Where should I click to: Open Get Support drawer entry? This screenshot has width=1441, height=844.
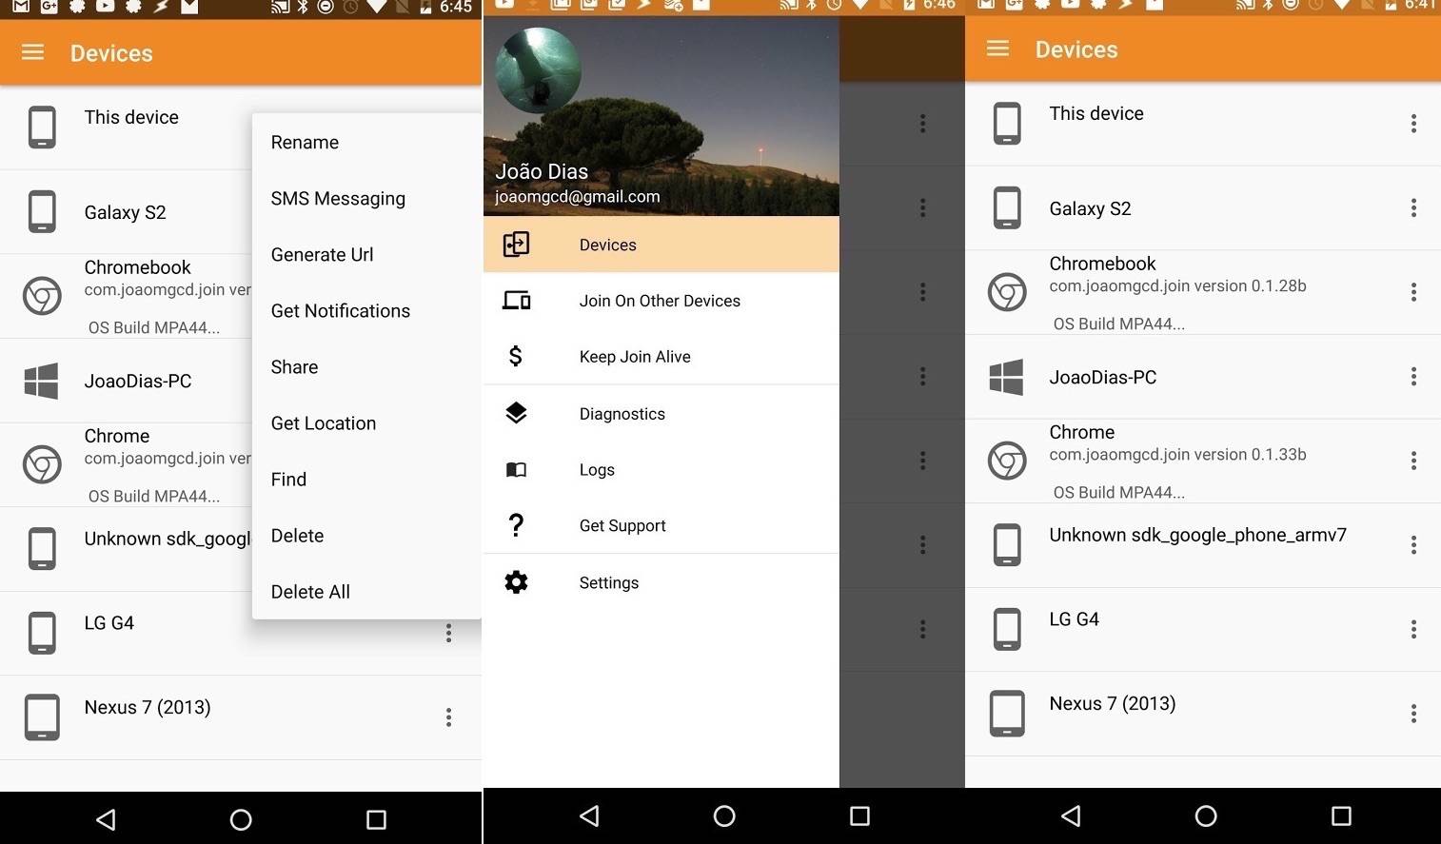coord(661,525)
